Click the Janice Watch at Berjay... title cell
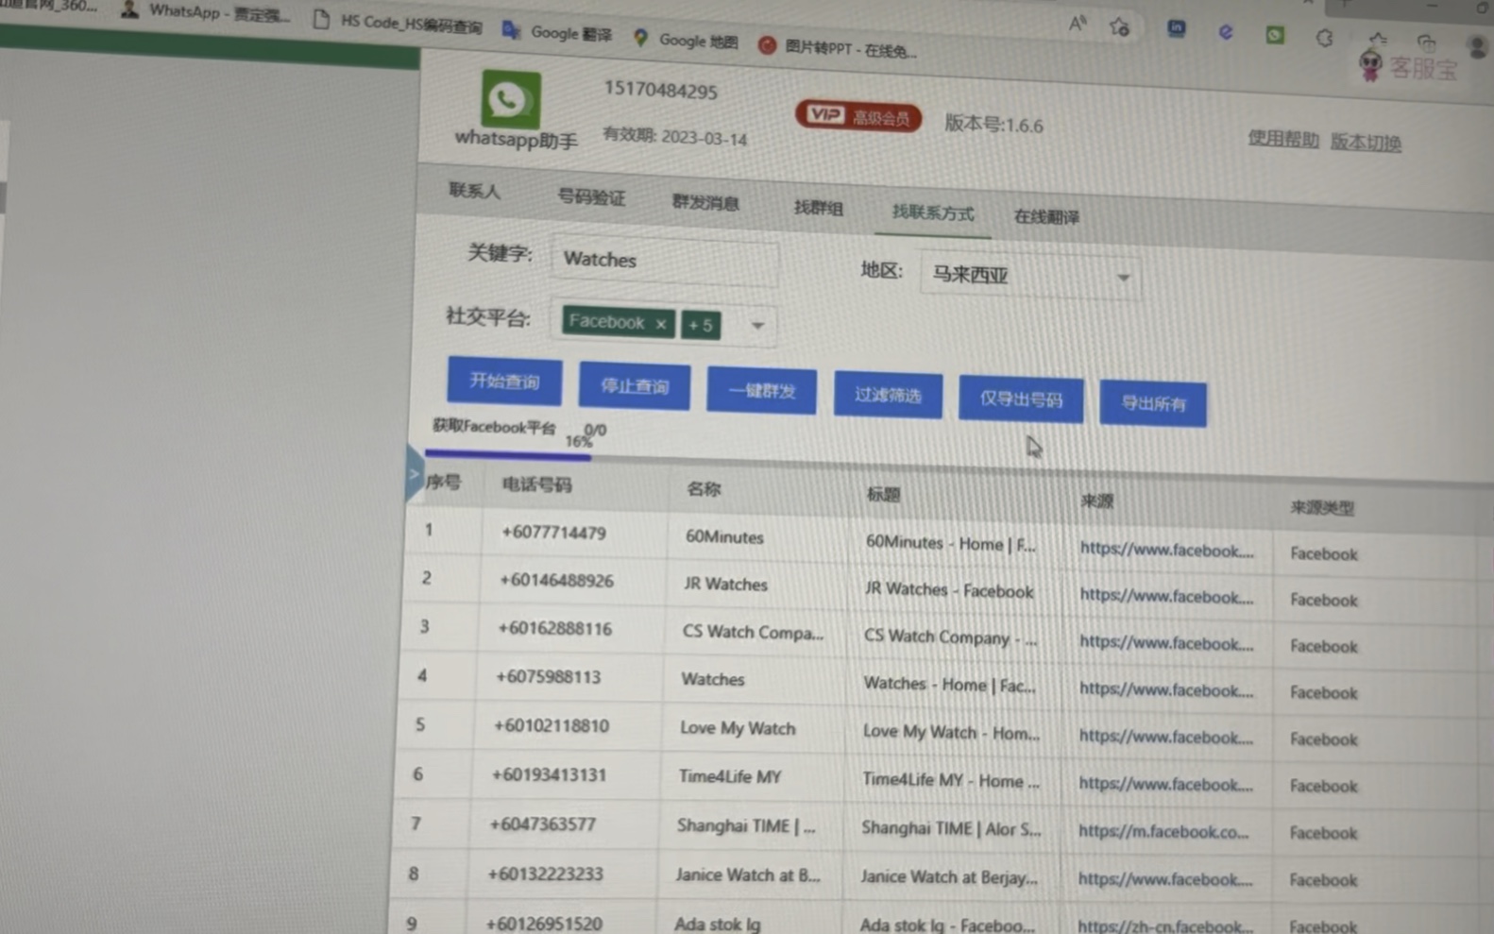This screenshot has height=934, width=1494. click(948, 876)
